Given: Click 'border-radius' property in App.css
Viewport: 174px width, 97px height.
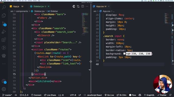Looking at the screenshot, I should click(x=115, y=50).
